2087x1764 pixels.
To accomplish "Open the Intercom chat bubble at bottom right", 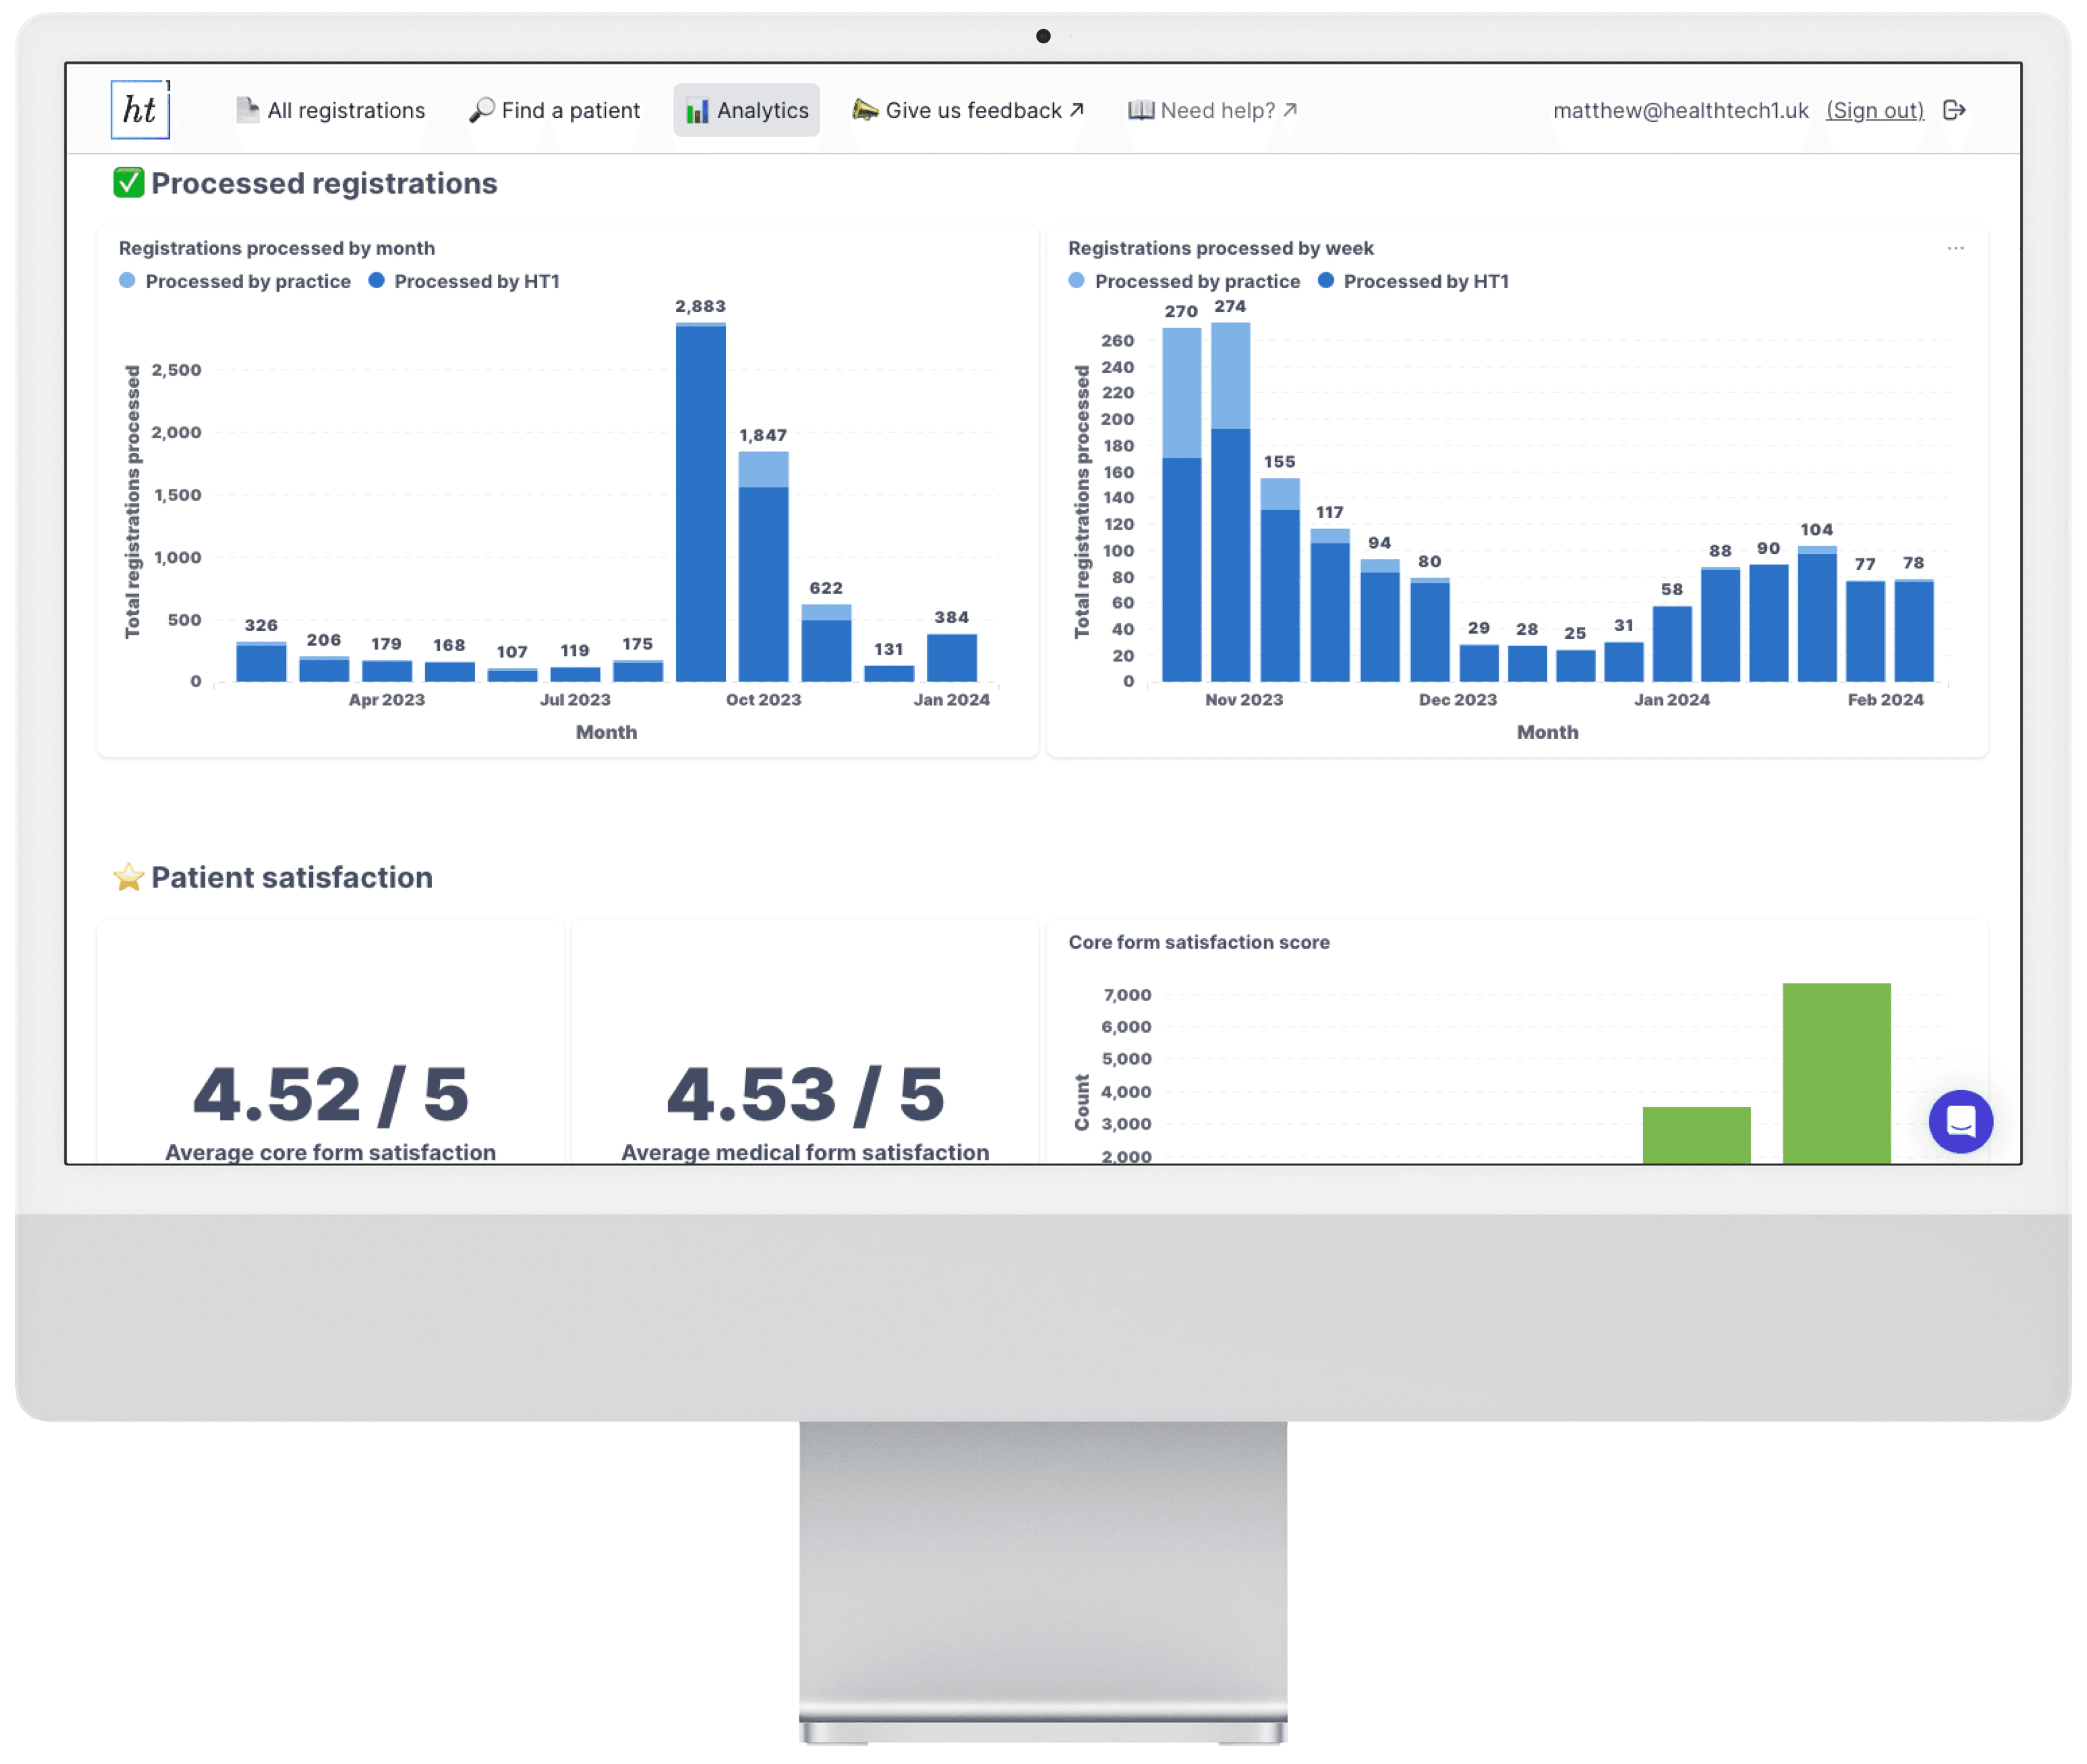I will [1962, 1122].
